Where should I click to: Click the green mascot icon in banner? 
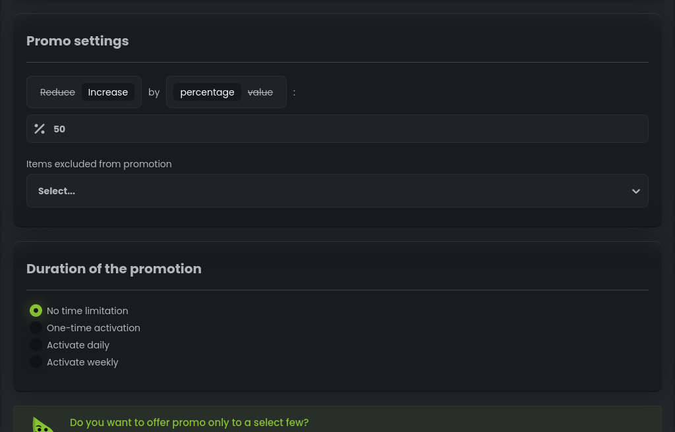[x=43, y=425]
